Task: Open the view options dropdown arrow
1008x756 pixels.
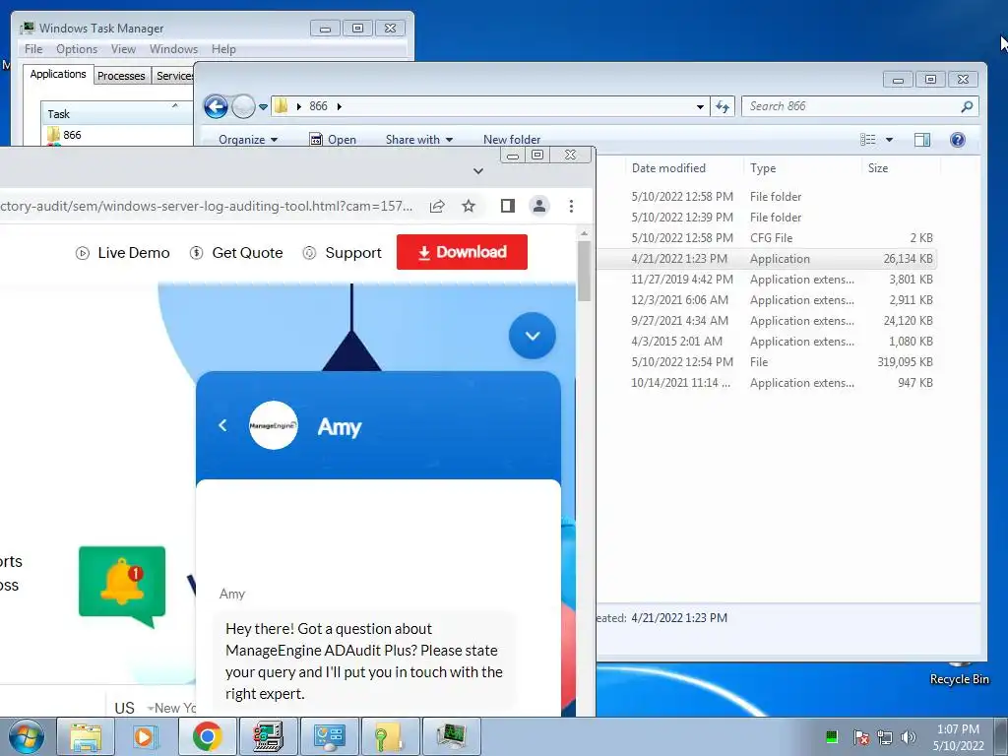Action: (890, 140)
